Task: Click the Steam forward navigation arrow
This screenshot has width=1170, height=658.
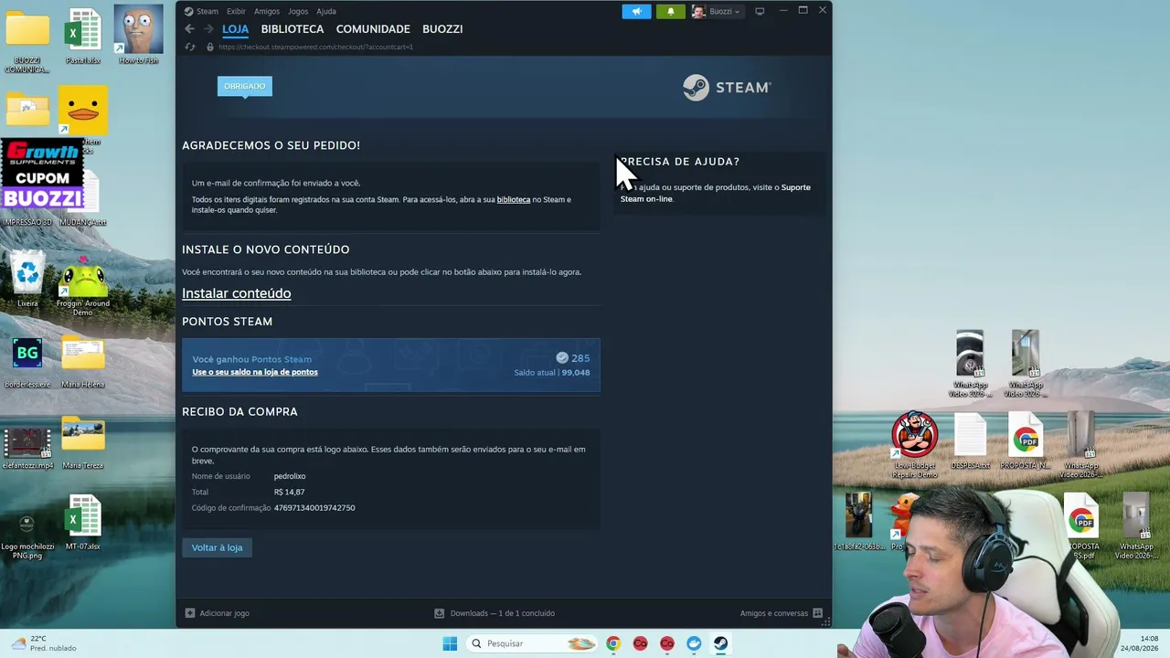Action: click(208, 29)
